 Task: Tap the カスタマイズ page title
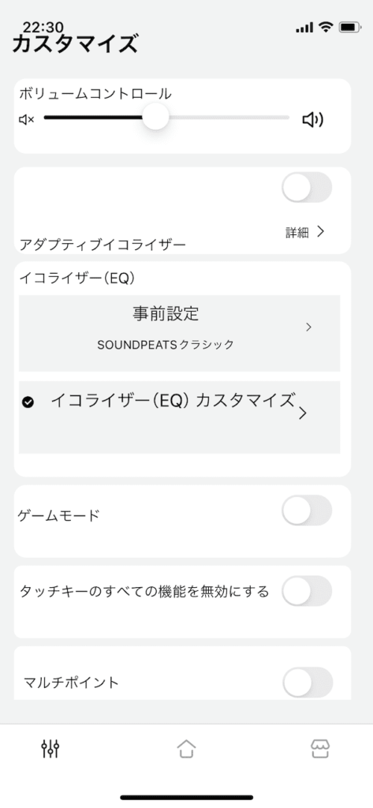click(75, 44)
